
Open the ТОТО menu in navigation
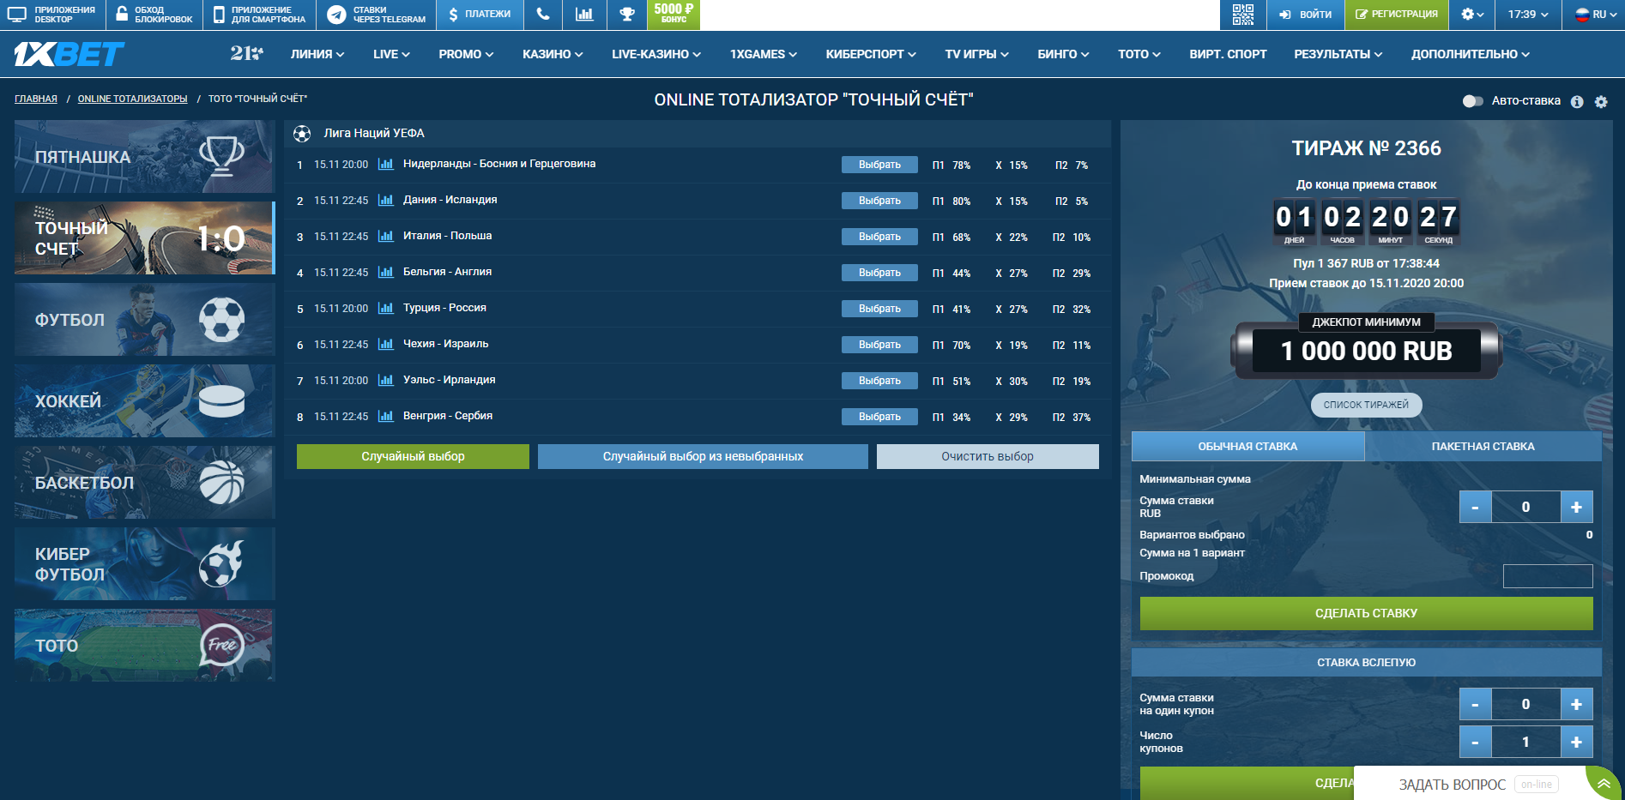pyautogui.click(x=1139, y=54)
